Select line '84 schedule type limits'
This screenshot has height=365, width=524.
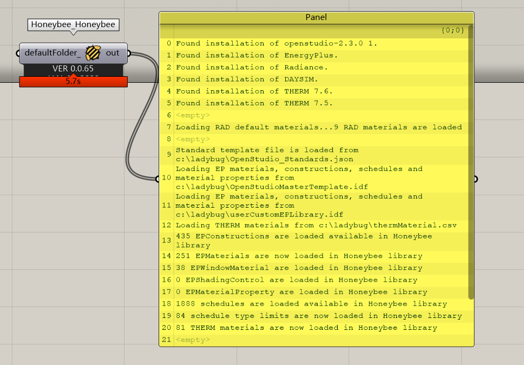tap(319, 316)
